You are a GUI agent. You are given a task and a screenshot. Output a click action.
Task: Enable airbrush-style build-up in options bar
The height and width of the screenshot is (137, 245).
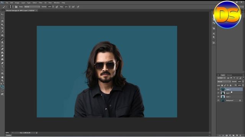73,7
